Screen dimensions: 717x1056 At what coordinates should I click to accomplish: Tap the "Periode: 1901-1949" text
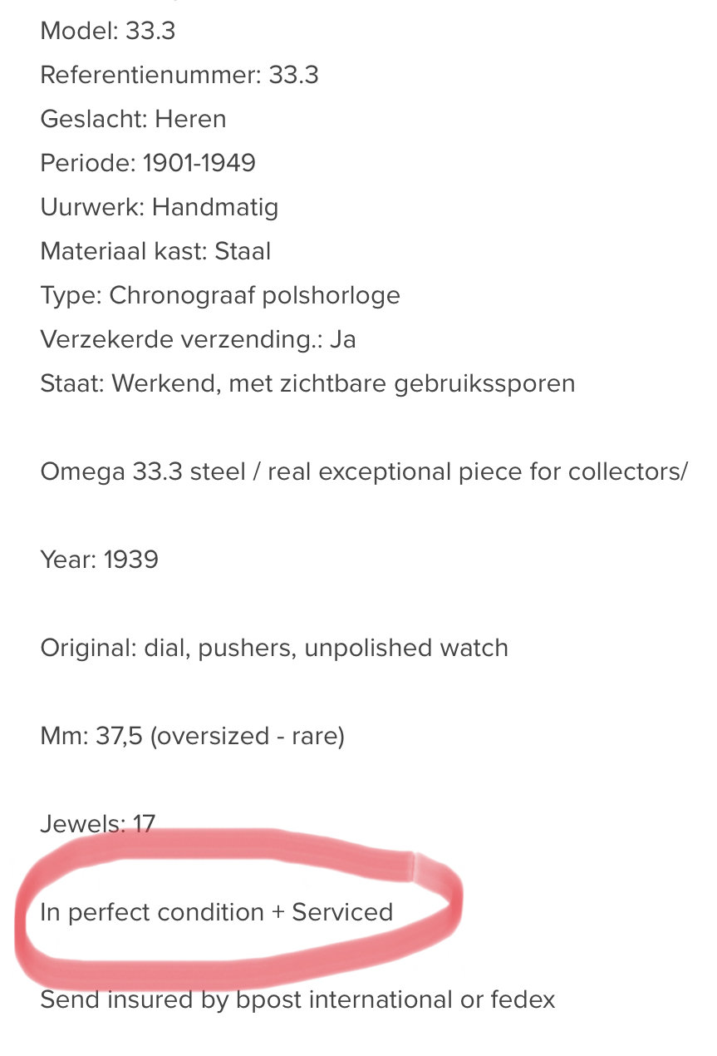pos(148,163)
